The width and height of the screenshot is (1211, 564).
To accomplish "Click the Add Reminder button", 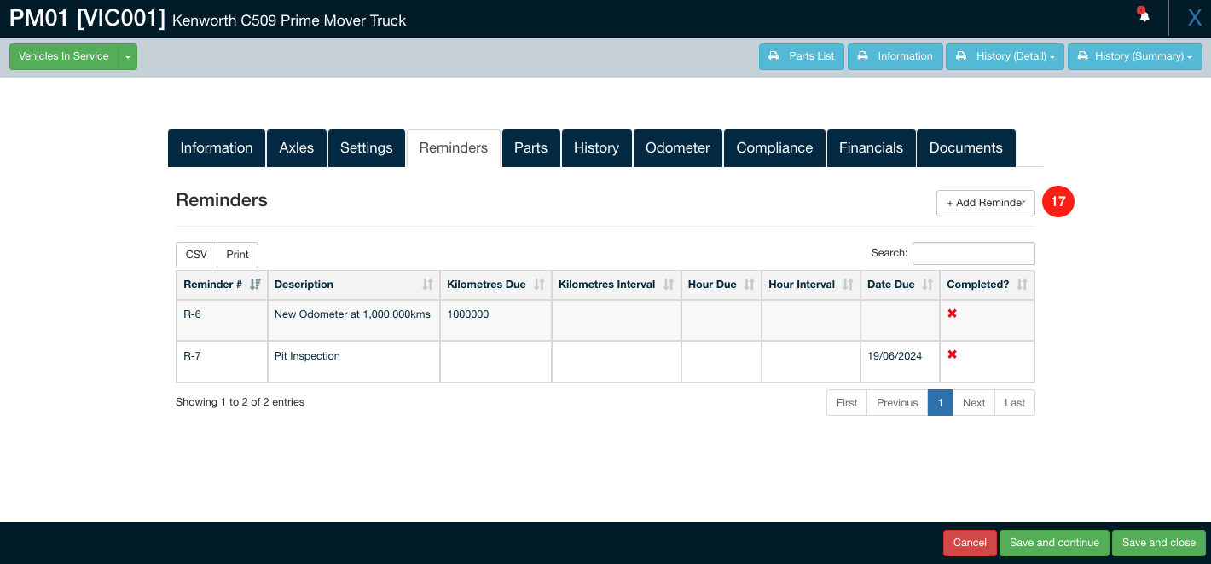I will pos(985,203).
